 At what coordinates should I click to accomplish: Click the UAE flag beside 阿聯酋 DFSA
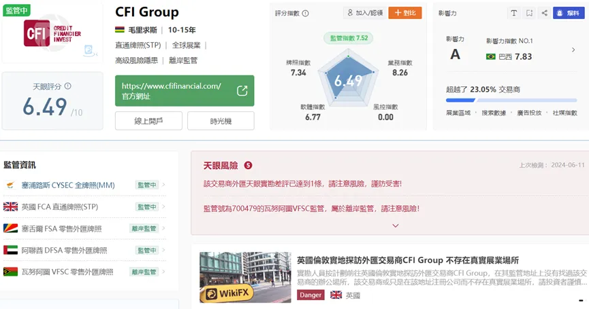coord(10,250)
